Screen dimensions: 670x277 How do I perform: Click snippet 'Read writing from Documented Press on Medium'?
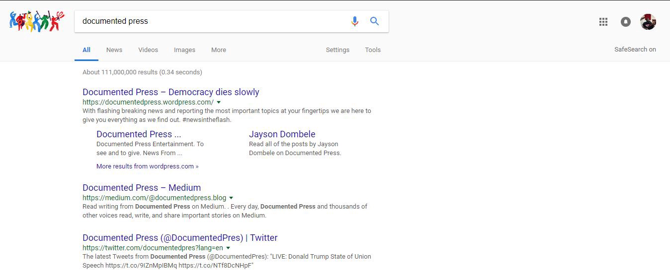225,211
